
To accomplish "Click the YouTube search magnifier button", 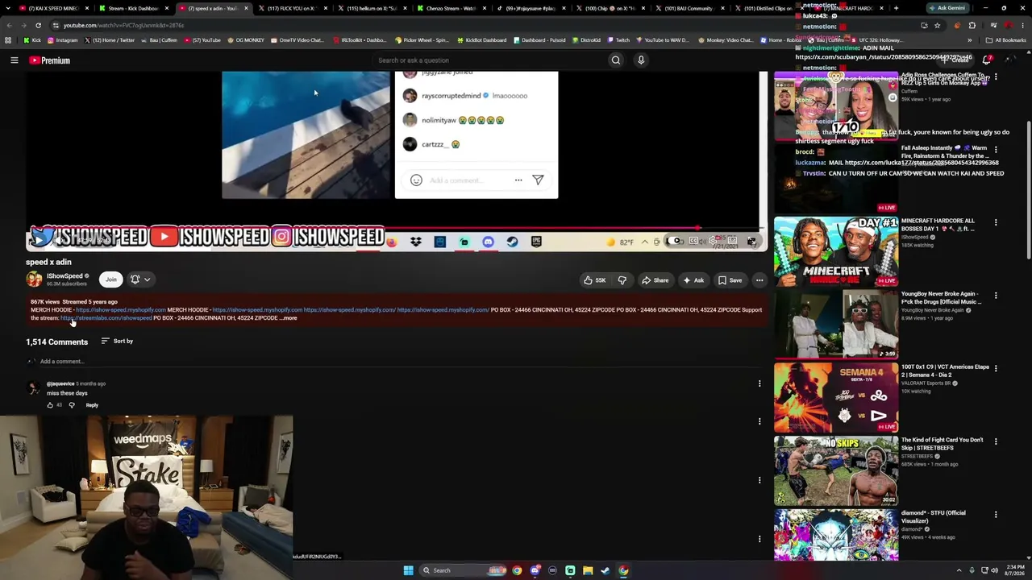I will coord(615,60).
